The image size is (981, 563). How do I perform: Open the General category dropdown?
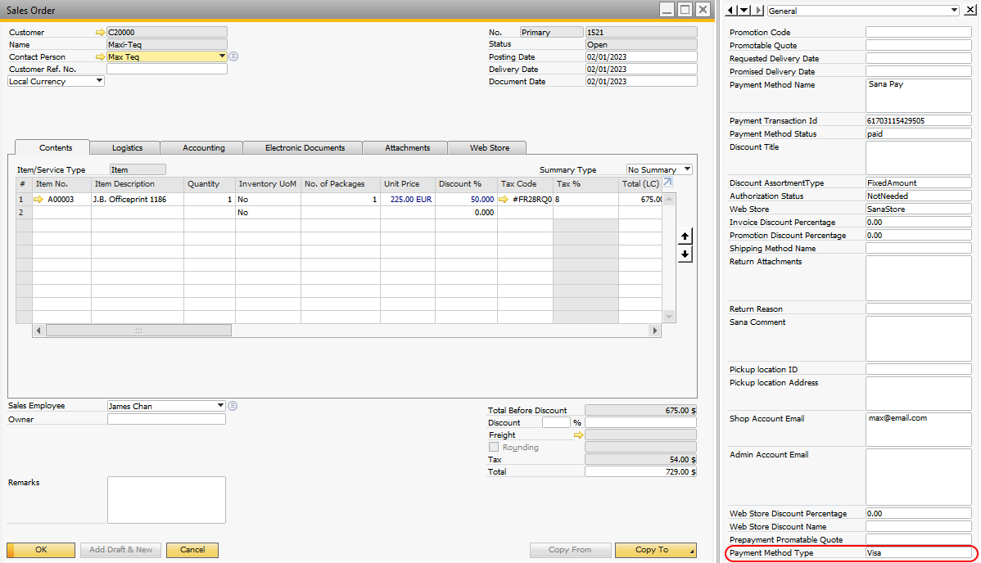tap(954, 11)
